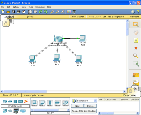Switch to the Simulation mode tab
This screenshot has height=115, width=141.
pyautogui.click(x=135, y=88)
